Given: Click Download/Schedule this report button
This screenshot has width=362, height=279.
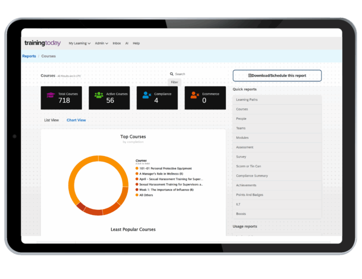Looking at the screenshot, I should 277,76.
